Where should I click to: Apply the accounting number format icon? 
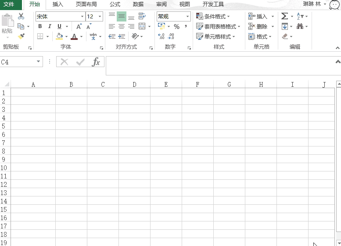[162, 26]
